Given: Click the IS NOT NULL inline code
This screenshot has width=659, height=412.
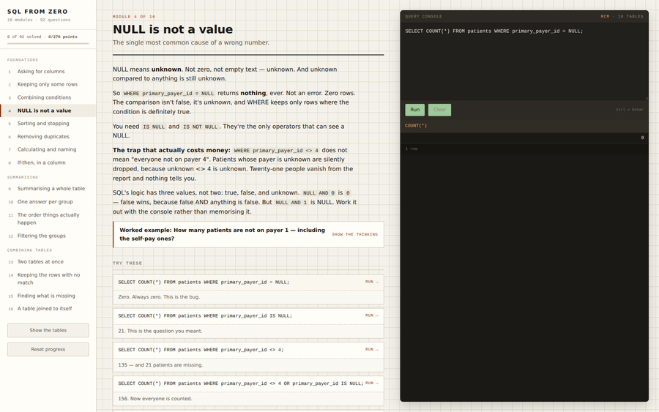Looking at the screenshot, I should click(201, 127).
